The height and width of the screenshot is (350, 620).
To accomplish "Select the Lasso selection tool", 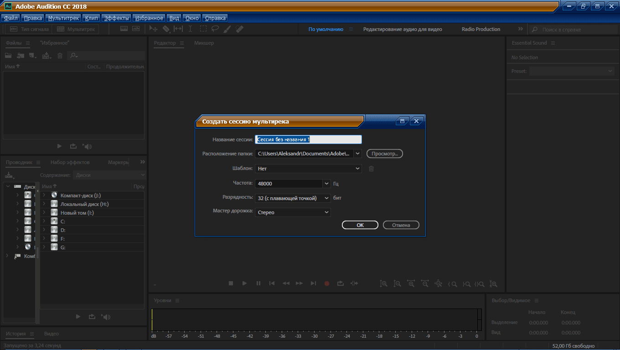I will tap(215, 29).
